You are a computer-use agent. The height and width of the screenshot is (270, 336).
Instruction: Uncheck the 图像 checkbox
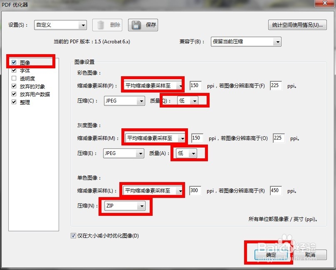point(14,61)
